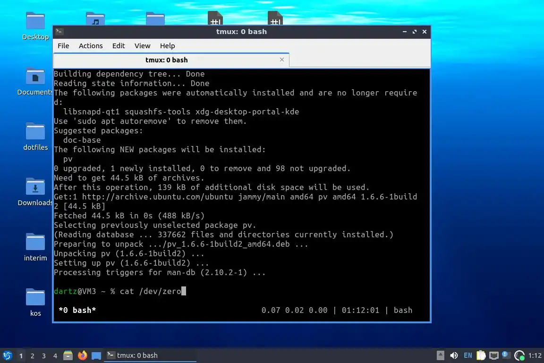Select the kos folder icon

[35, 302]
